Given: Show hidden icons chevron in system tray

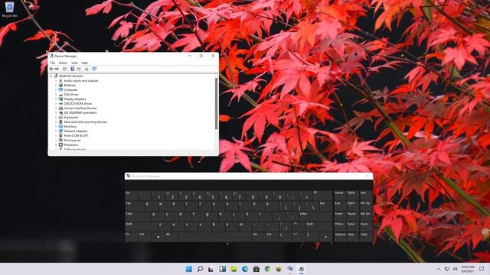Looking at the screenshot, I should click(x=439, y=269).
